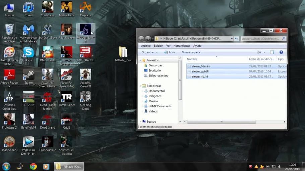Image resolution: width=305 pixels, height=171 pixels.
Task: Select the Papelera de reciclaje icon
Action: click(x=9, y=33)
